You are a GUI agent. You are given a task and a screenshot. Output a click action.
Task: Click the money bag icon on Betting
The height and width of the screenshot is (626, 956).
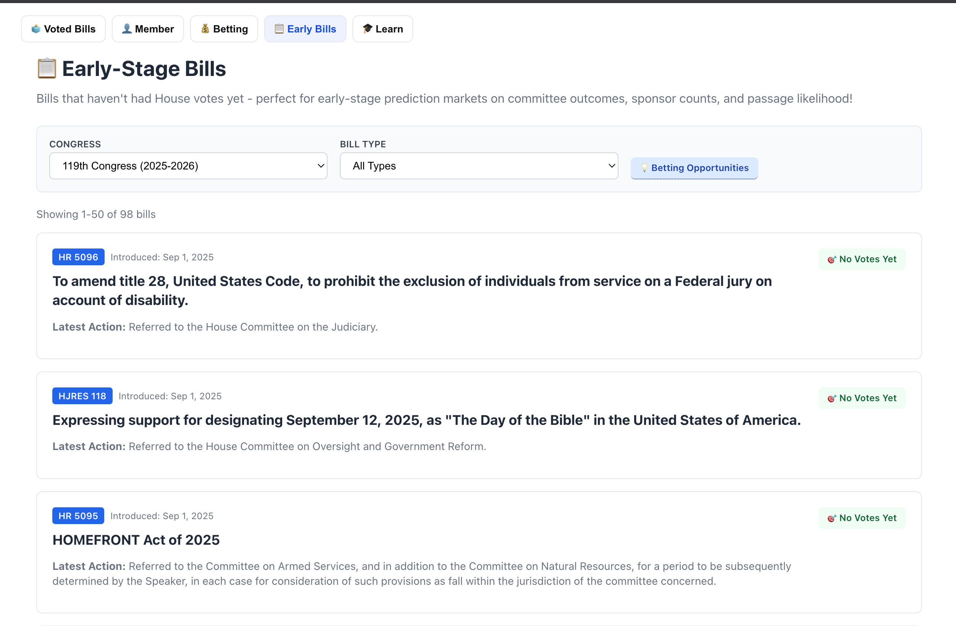coord(205,29)
